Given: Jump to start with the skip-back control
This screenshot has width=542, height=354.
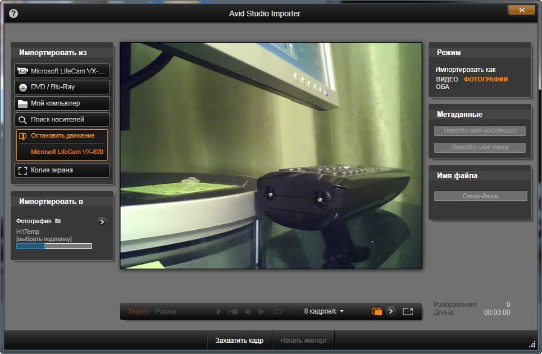Looking at the screenshot, I should pos(233,311).
